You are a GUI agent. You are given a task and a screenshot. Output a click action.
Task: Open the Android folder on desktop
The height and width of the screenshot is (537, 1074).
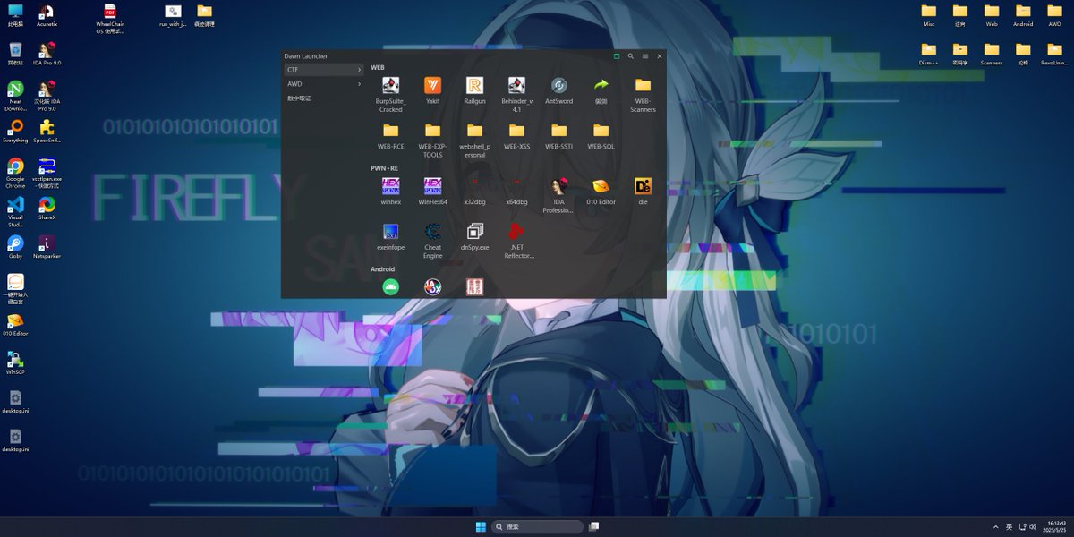(x=1023, y=15)
